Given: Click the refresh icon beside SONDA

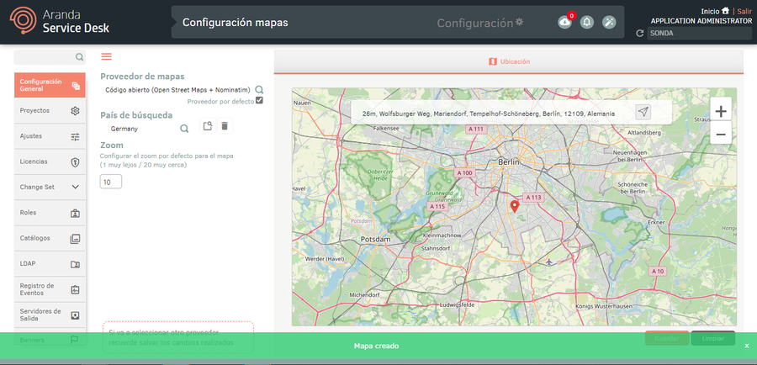Looking at the screenshot, I should pyautogui.click(x=640, y=34).
